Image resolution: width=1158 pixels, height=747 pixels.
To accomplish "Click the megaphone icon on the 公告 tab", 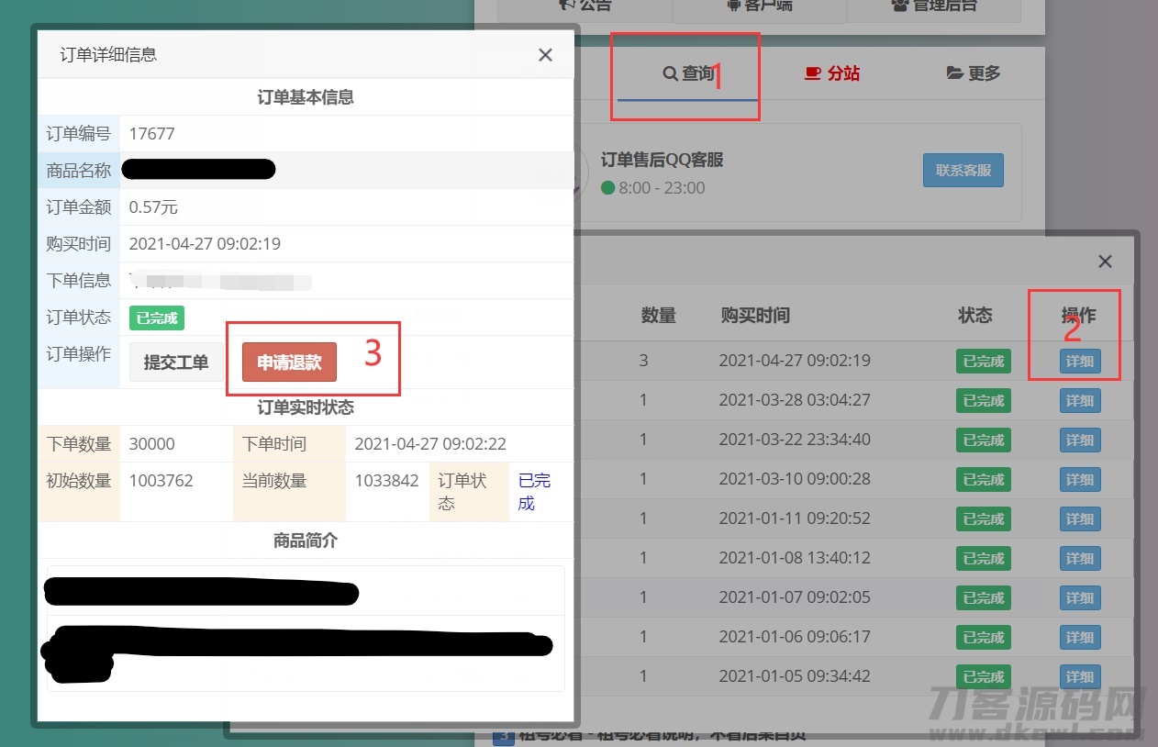I will (567, 6).
